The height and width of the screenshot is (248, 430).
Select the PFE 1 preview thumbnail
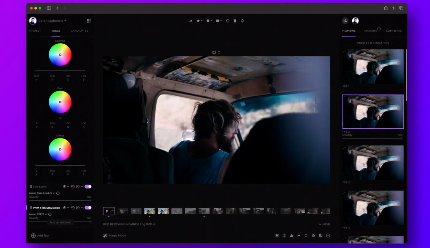click(373, 66)
